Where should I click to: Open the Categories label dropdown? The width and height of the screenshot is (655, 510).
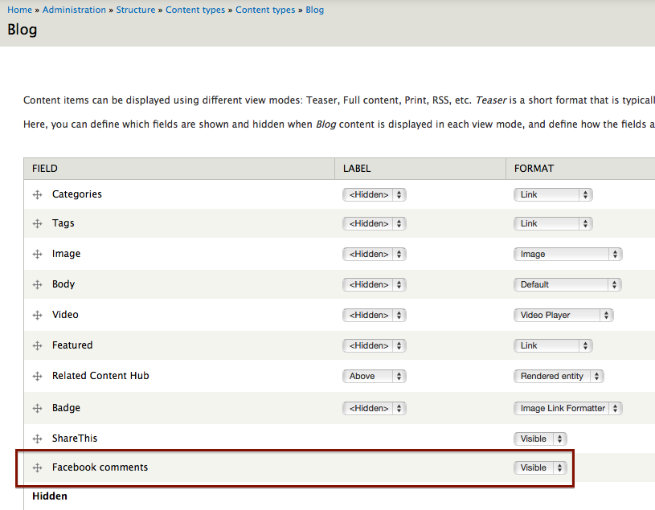pos(374,194)
